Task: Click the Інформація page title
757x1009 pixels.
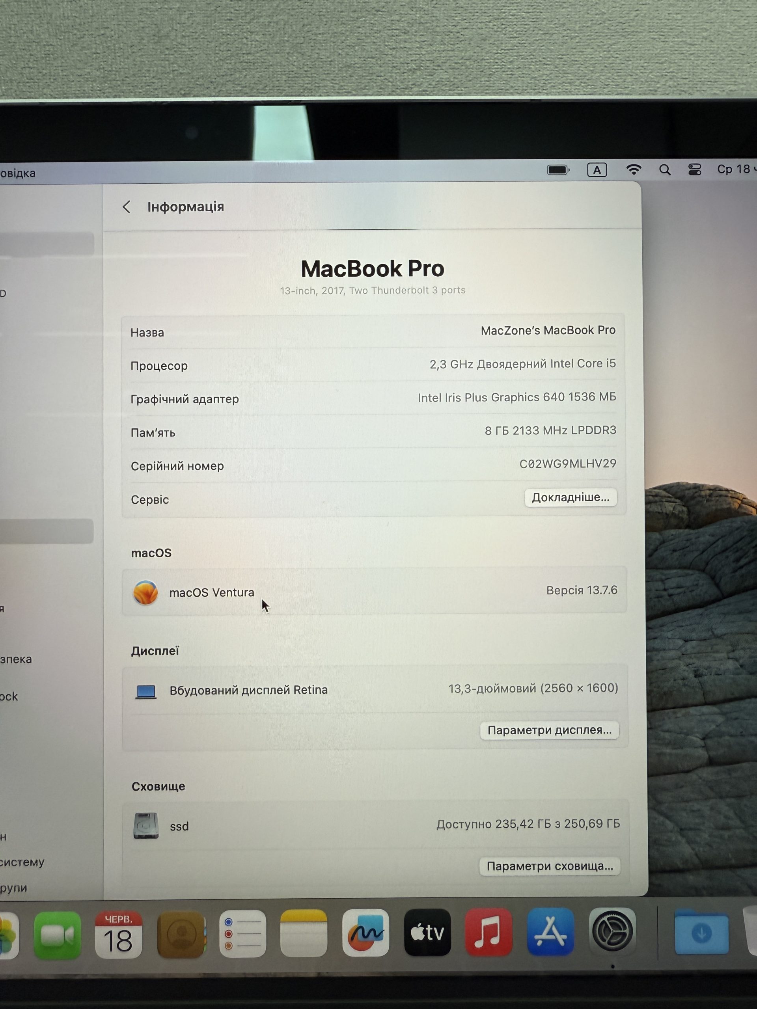Action: coord(186,207)
